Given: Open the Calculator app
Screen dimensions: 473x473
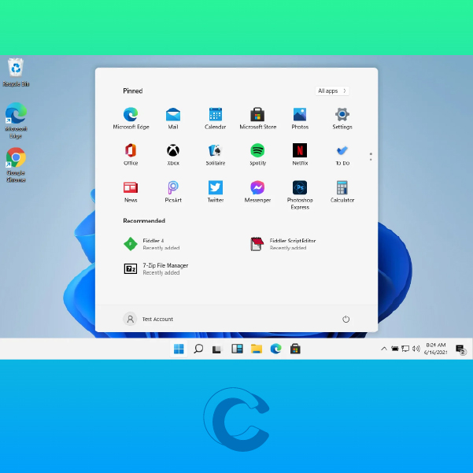Looking at the screenshot, I should coord(342,191).
